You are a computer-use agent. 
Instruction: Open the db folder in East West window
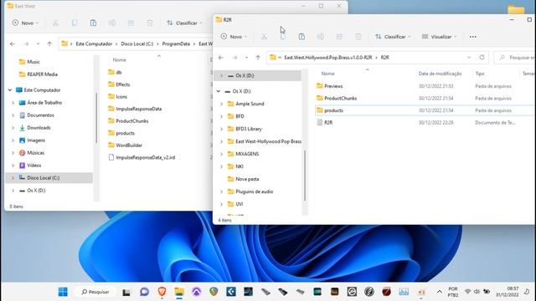119,73
